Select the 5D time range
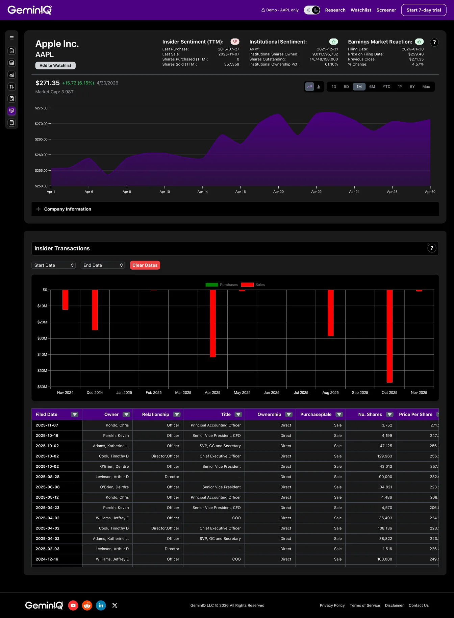The image size is (454, 618). pos(346,87)
